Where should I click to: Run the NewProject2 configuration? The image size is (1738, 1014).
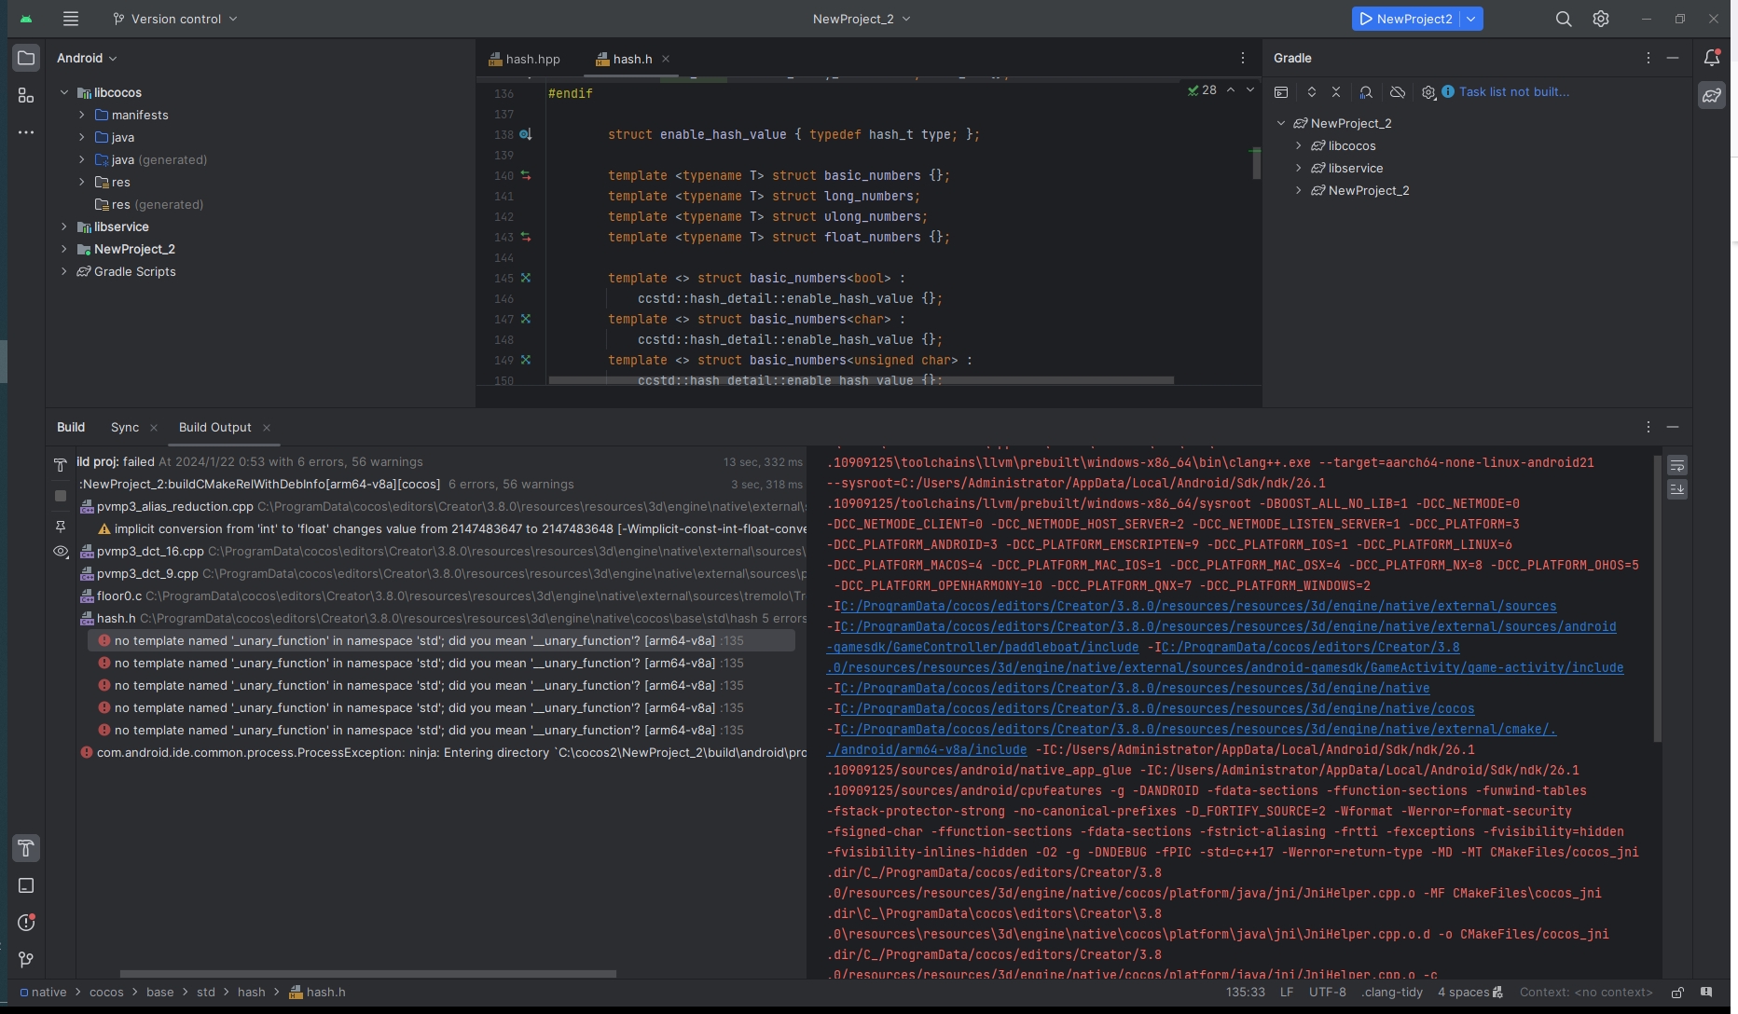click(x=1406, y=19)
